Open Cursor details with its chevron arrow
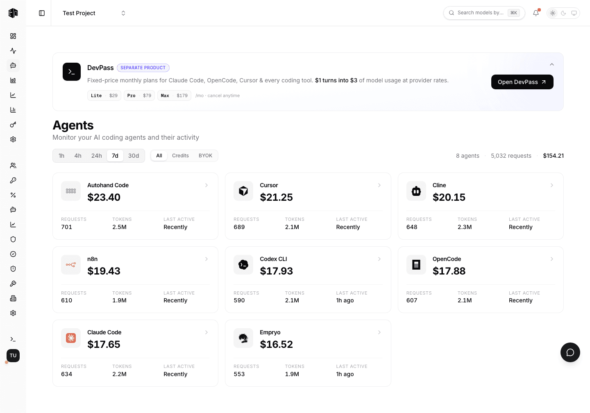The height and width of the screenshot is (413, 590). click(379, 185)
